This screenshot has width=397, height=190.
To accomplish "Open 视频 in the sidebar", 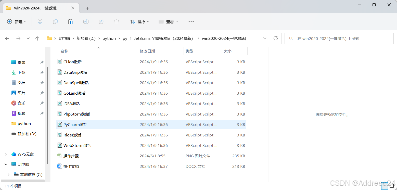I will pyautogui.click(x=21, y=113).
